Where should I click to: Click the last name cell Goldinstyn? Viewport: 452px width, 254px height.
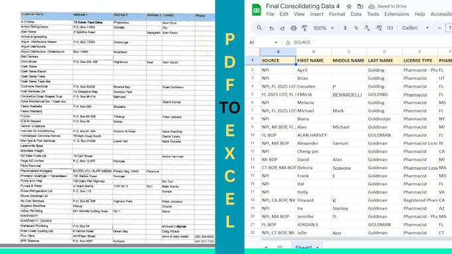tap(385, 119)
